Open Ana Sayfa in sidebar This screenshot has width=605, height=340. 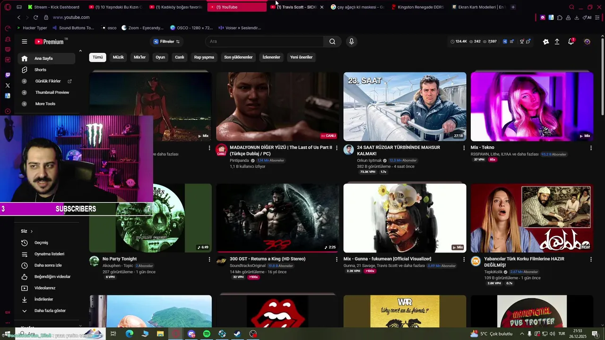point(46,59)
